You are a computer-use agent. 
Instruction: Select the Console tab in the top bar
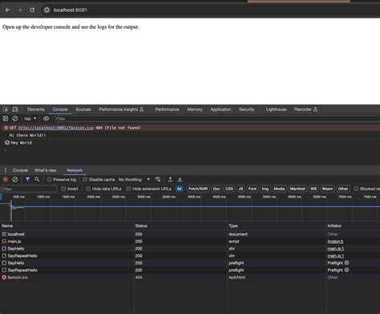60,109
